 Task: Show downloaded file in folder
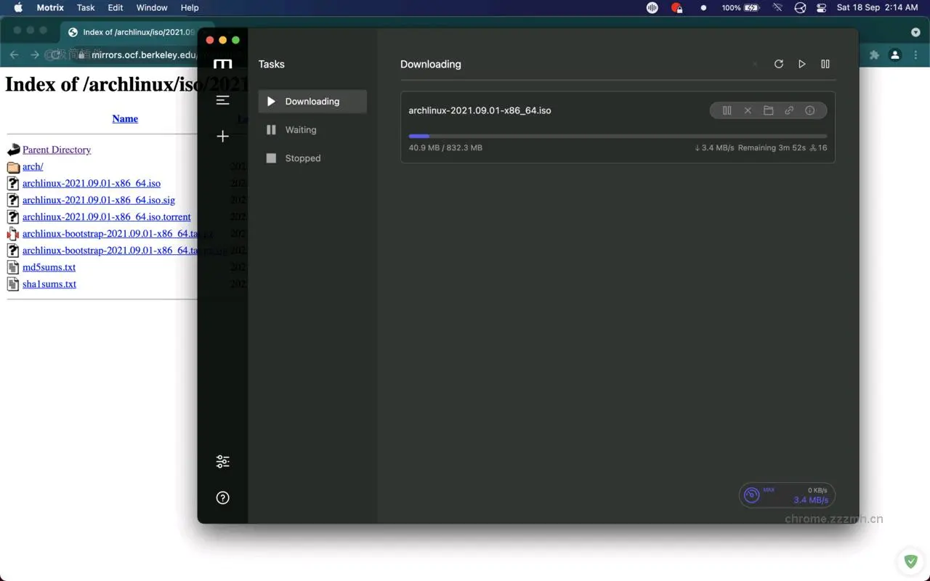point(768,110)
